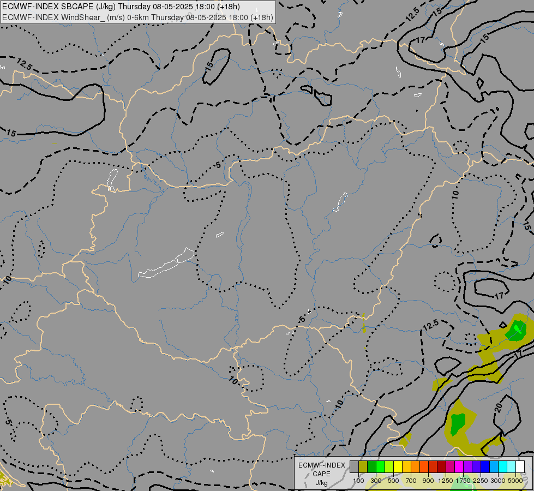Click the SBCAPE title line in header
534x491 pixels.
tap(121, 7)
